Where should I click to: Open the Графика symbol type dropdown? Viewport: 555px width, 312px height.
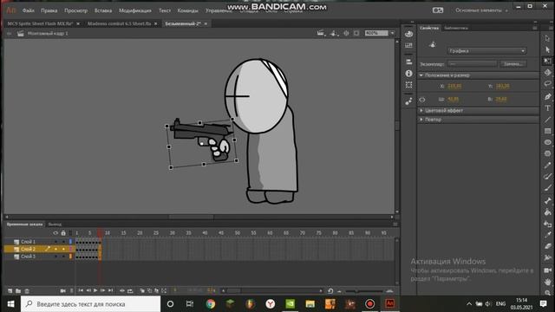tap(486, 51)
